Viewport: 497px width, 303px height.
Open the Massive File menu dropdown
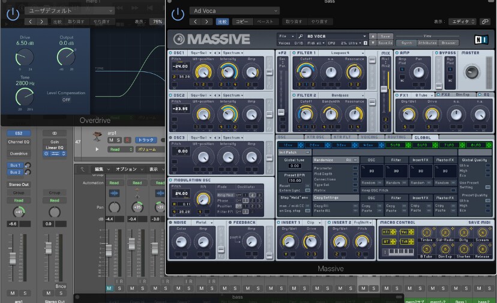click(286, 37)
